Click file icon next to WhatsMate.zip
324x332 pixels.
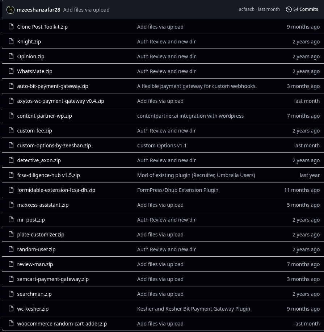pyautogui.click(x=11, y=71)
